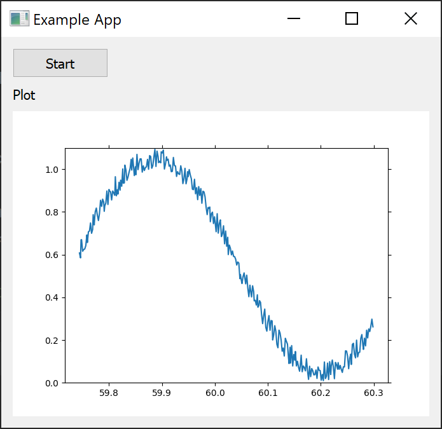Click the Example App title text
The width and height of the screenshot is (442, 429).
(77, 20)
